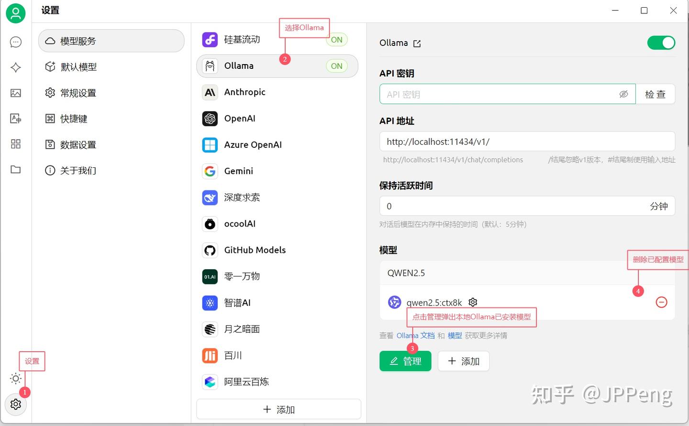Open the agents sparkle sidebar icon

16,67
